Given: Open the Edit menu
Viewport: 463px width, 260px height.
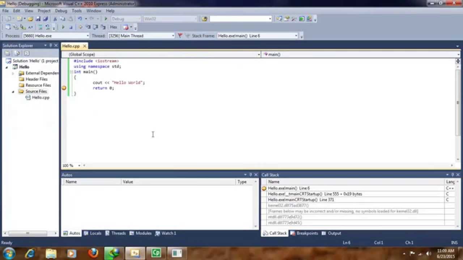Looking at the screenshot, I should [17, 11].
